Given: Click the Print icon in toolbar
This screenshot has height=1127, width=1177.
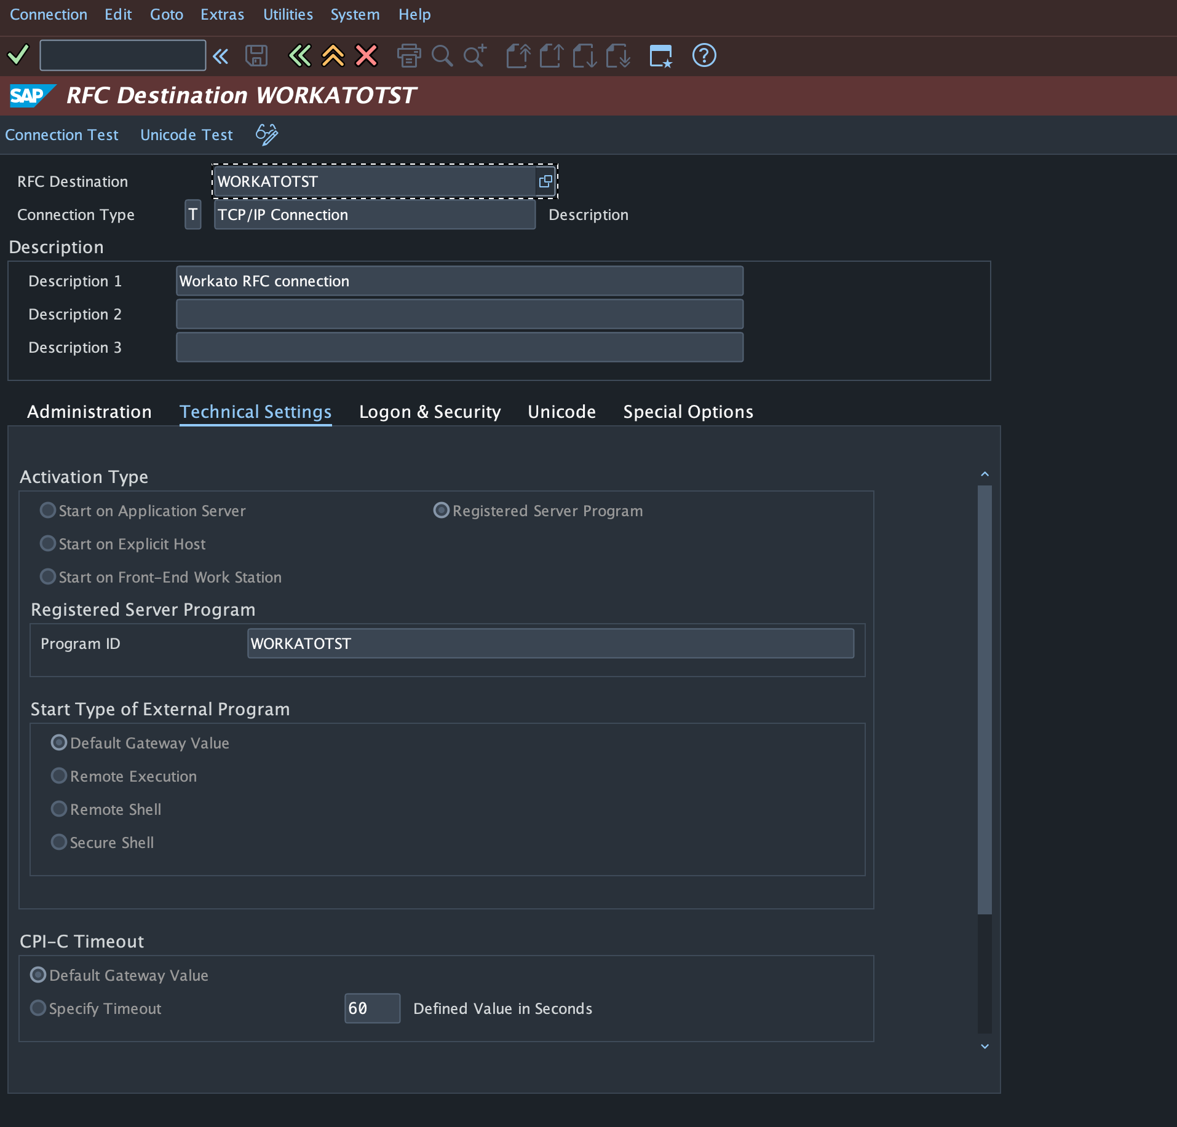Looking at the screenshot, I should click(409, 56).
